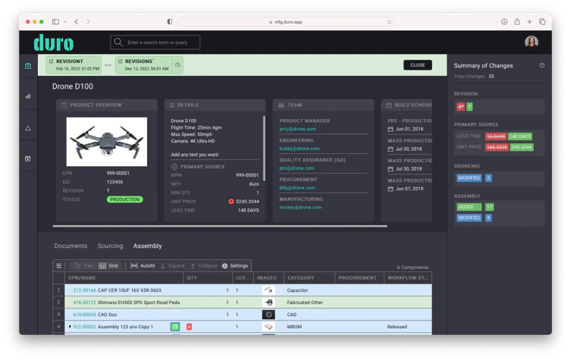Click the Expand tool in assembly toolbar
The height and width of the screenshot is (360, 571).
click(x=173, y=266)
